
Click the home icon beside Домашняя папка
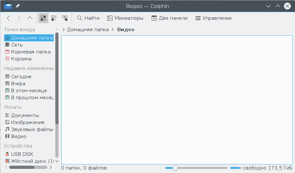click(x=7, y=38)
